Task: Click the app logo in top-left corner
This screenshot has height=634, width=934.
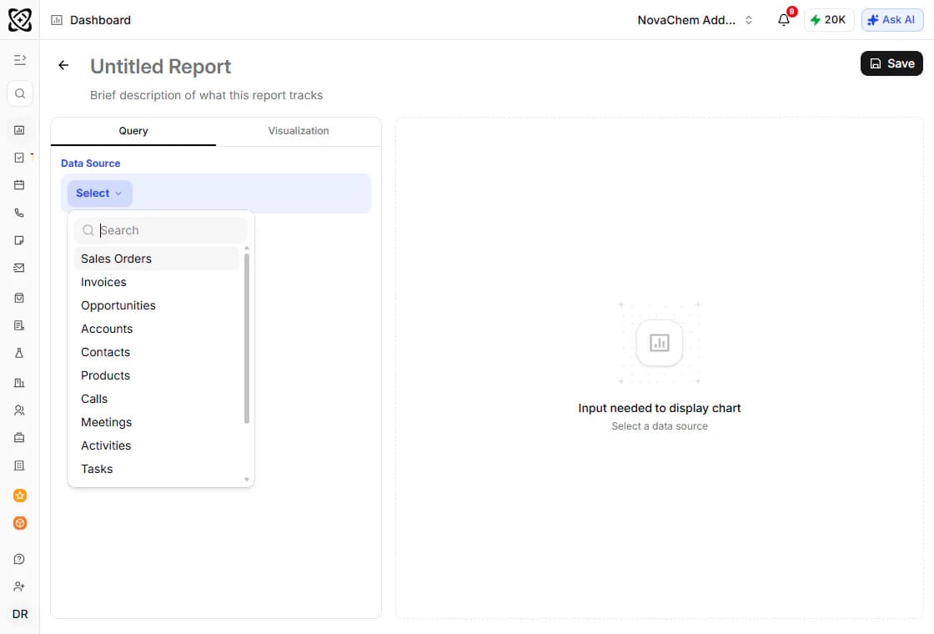Action: pyautogui.click(x=20, y=20)
